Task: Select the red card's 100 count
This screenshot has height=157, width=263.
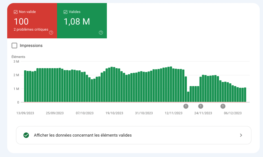Action: pos(21,22)
